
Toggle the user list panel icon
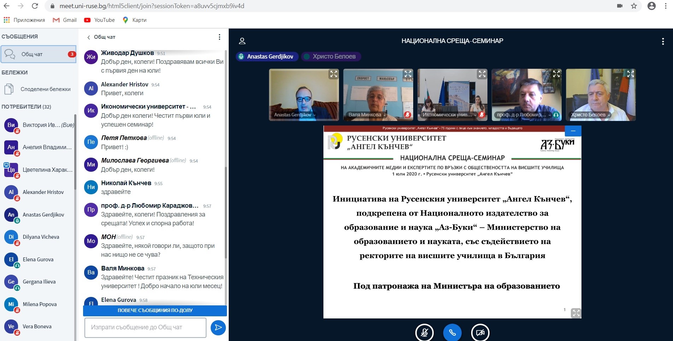point(242,41)
